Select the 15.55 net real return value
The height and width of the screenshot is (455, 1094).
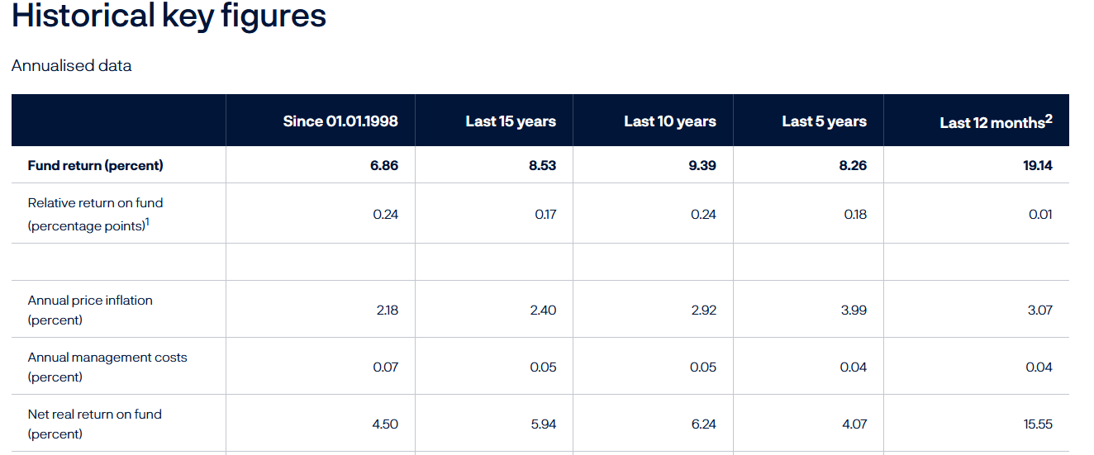click(1039, 424)
